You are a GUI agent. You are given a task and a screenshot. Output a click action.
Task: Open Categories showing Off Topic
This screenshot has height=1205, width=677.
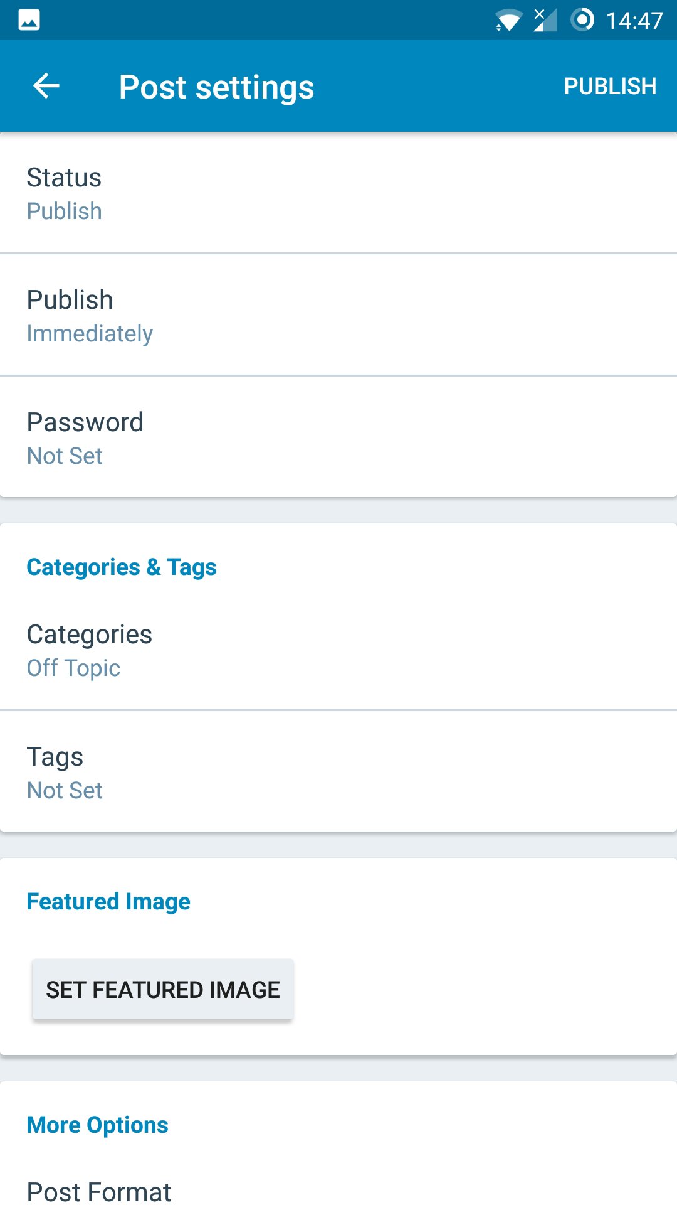338,650
